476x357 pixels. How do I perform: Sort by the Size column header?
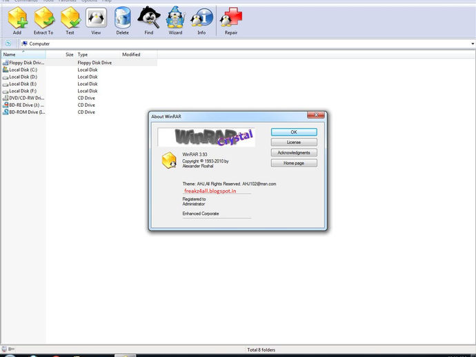coord(61,54)
